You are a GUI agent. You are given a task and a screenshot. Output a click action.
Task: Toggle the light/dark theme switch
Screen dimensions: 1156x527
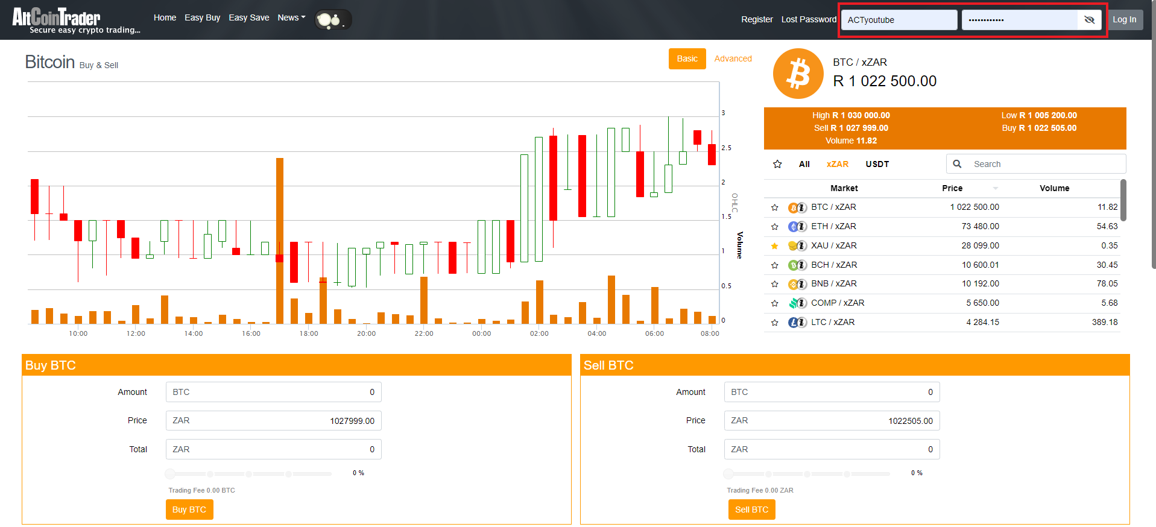333,20
